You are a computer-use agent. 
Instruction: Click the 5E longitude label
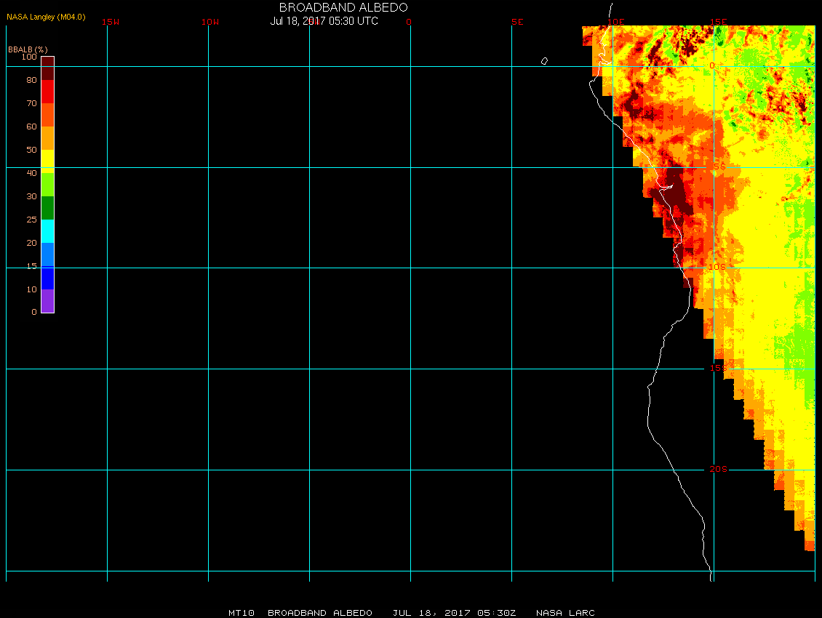pos(517,22)
